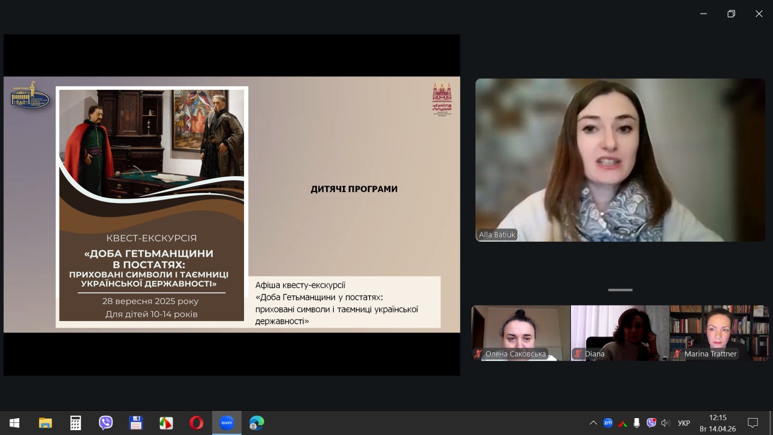This screenshot has height=435, width=773.
Task: Switch the УКР keyboard language
Action: click(x=684, y=423)
